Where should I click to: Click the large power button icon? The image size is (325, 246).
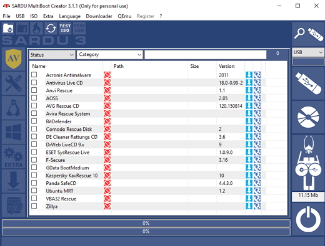pyautogui.click(x=308, y=219)
